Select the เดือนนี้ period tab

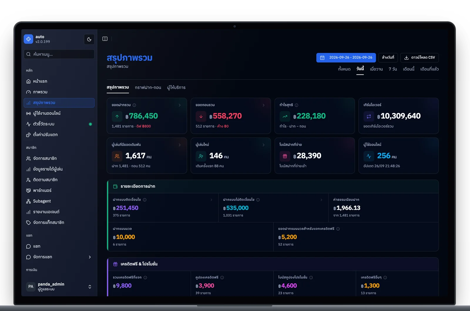click(409, 69)
